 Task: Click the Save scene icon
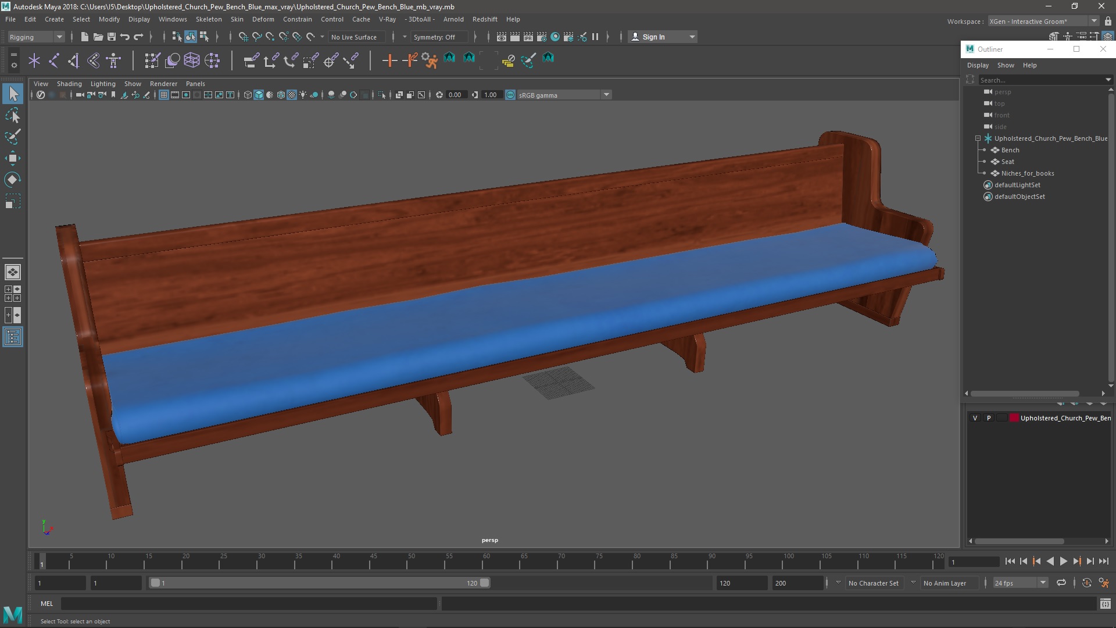112,37
